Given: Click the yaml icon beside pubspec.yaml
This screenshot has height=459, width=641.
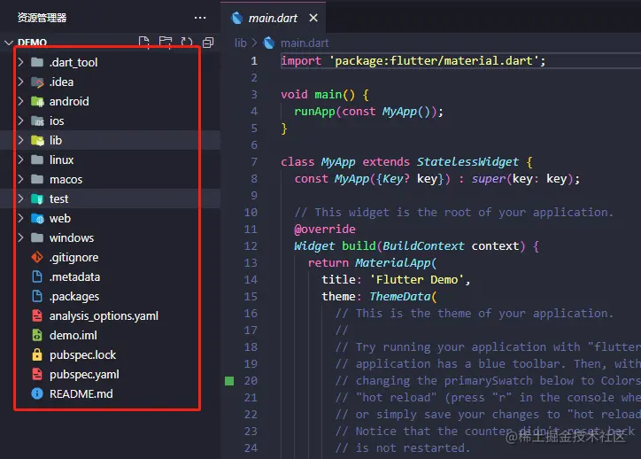Looking at the screenshot, I should 37,374.
